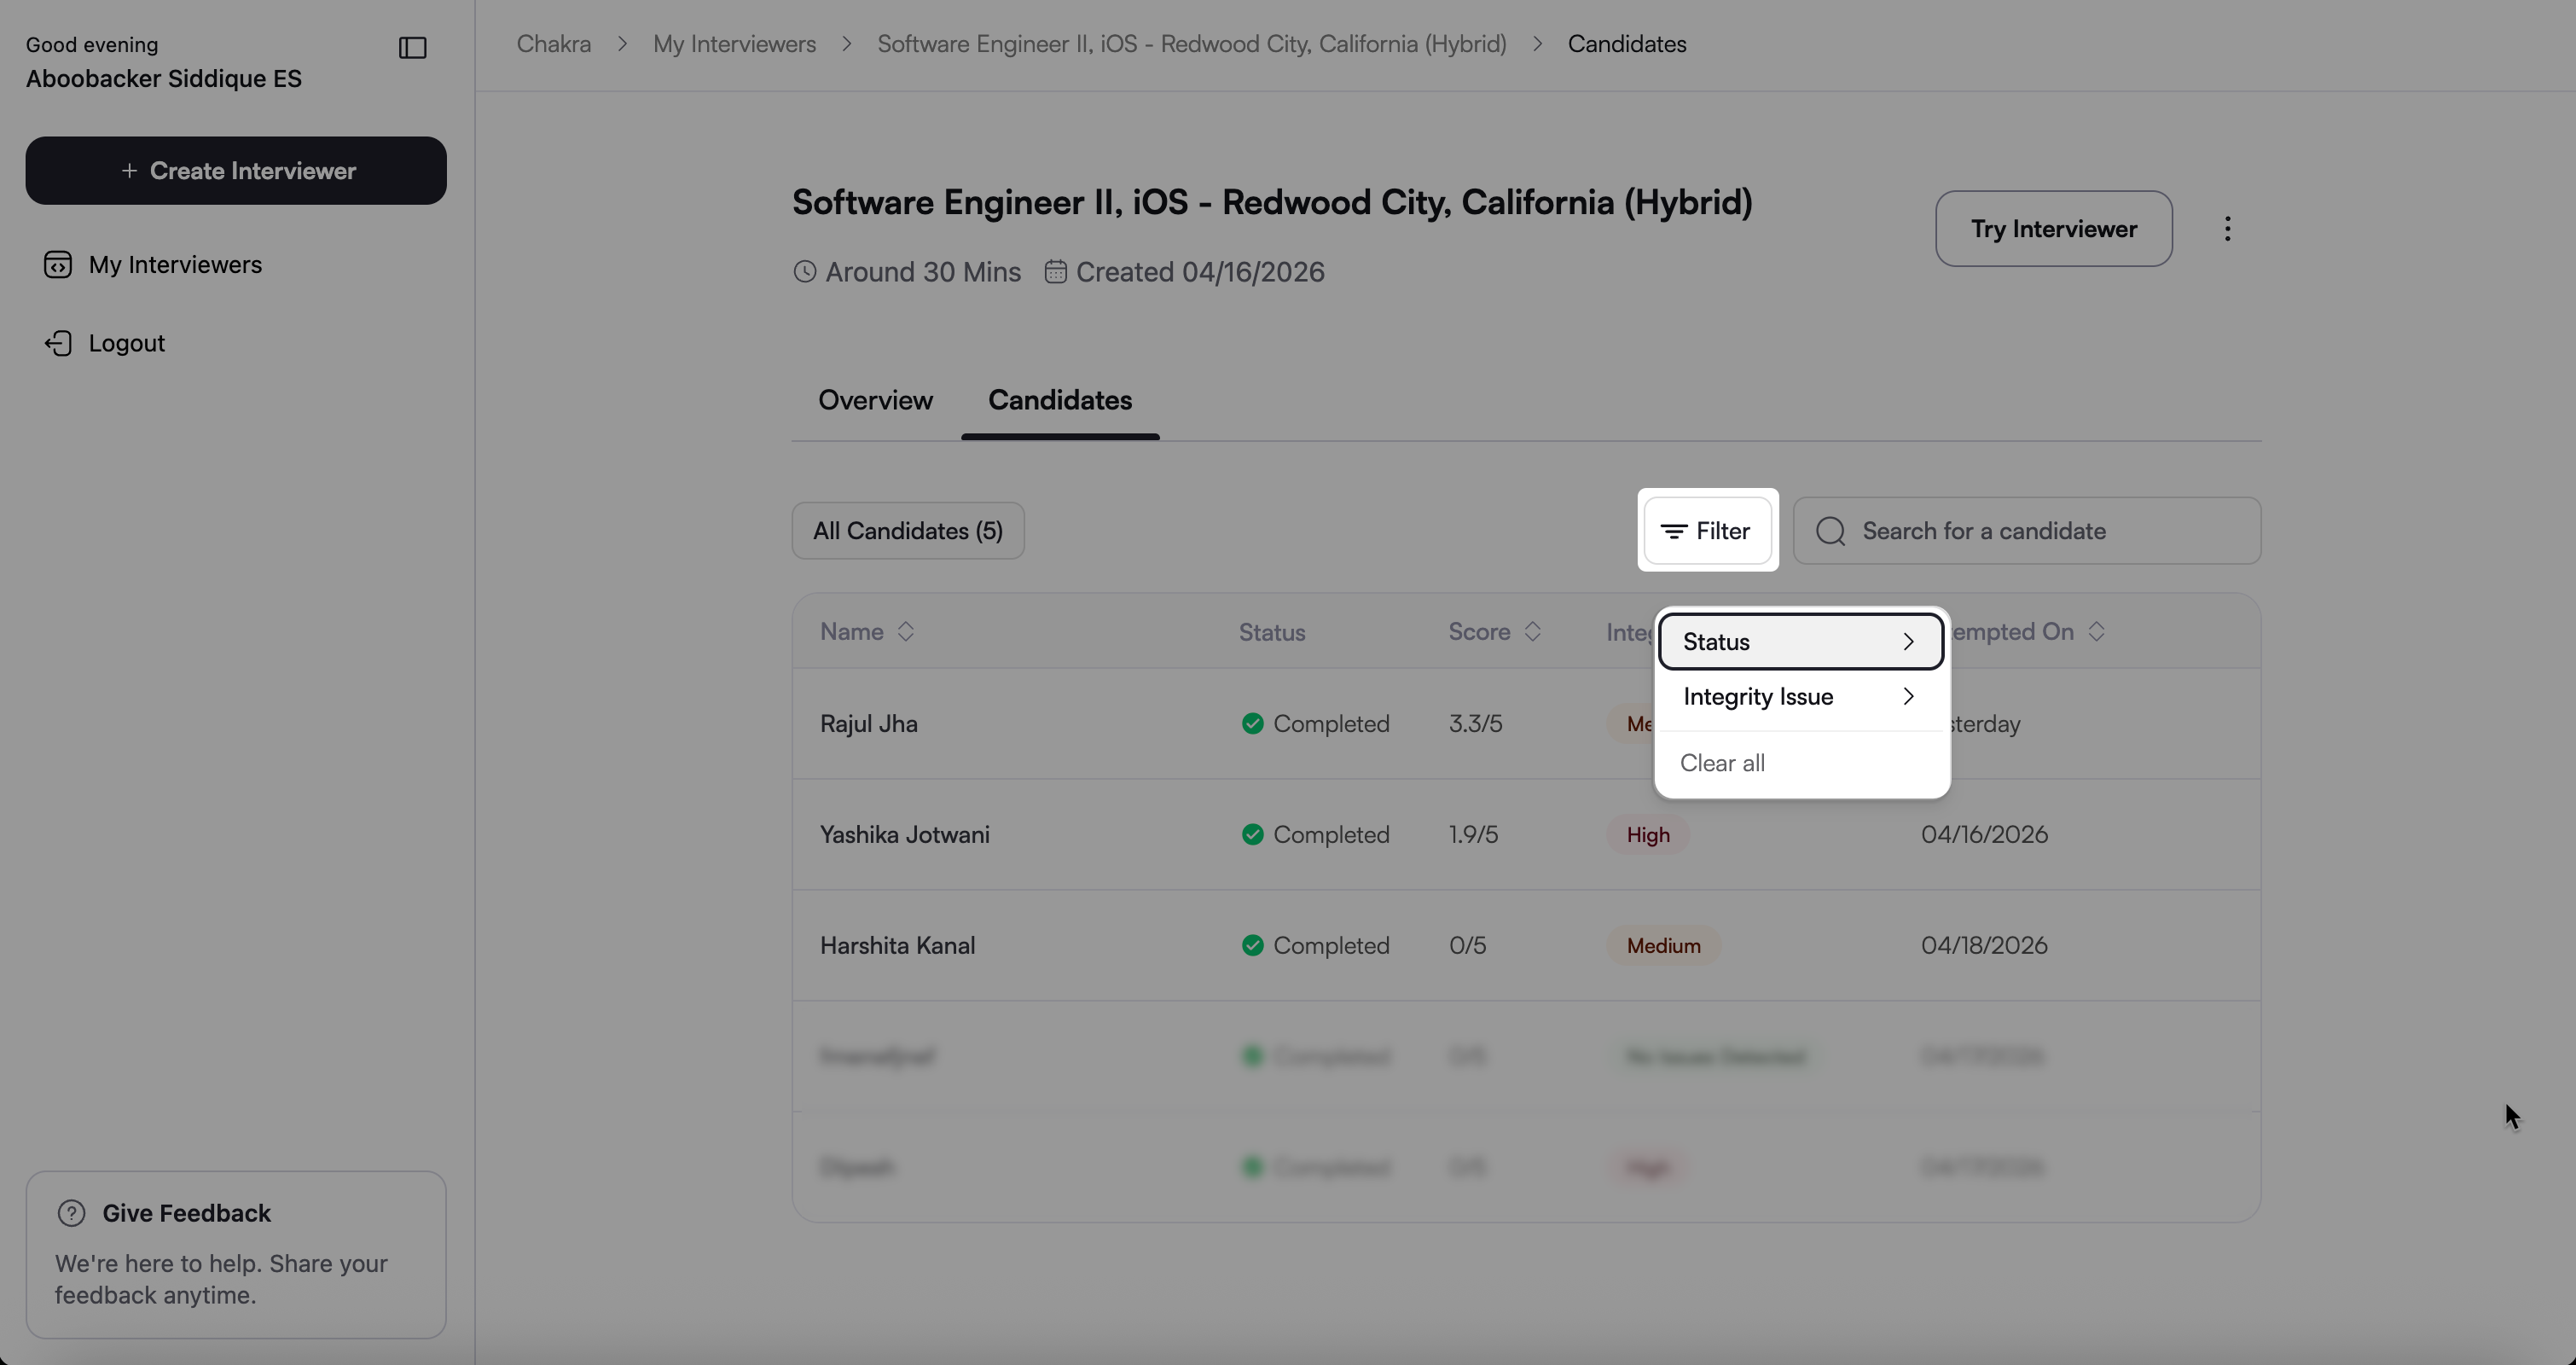This screenshot has width=2576, height=1365.
Task: Switch to the Overview tab
Action: point(875,400)
